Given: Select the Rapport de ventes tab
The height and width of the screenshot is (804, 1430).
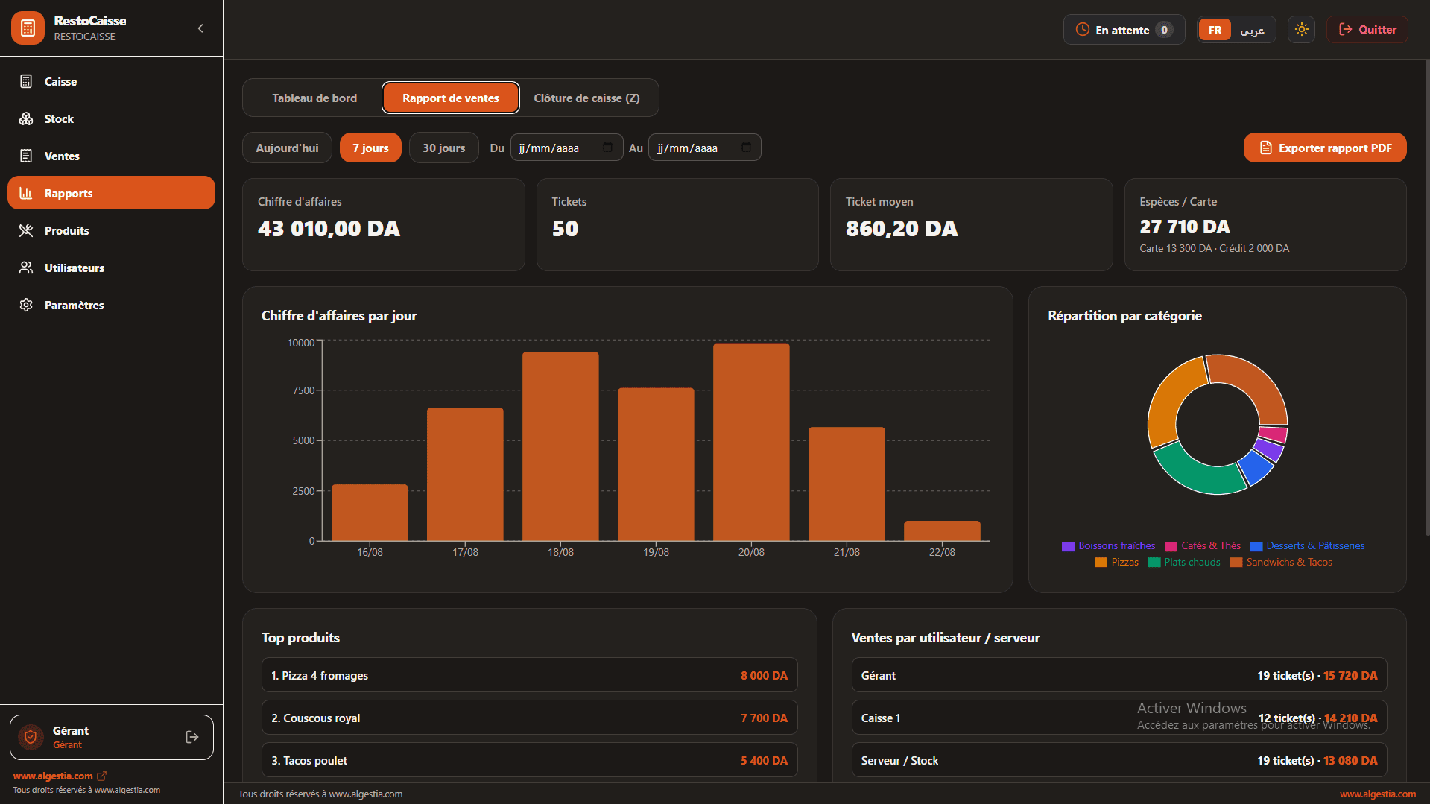Looking at the screenshot, I should coord(451,98).
